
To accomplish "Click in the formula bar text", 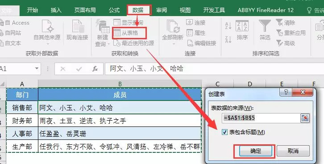I will point(214,69).
